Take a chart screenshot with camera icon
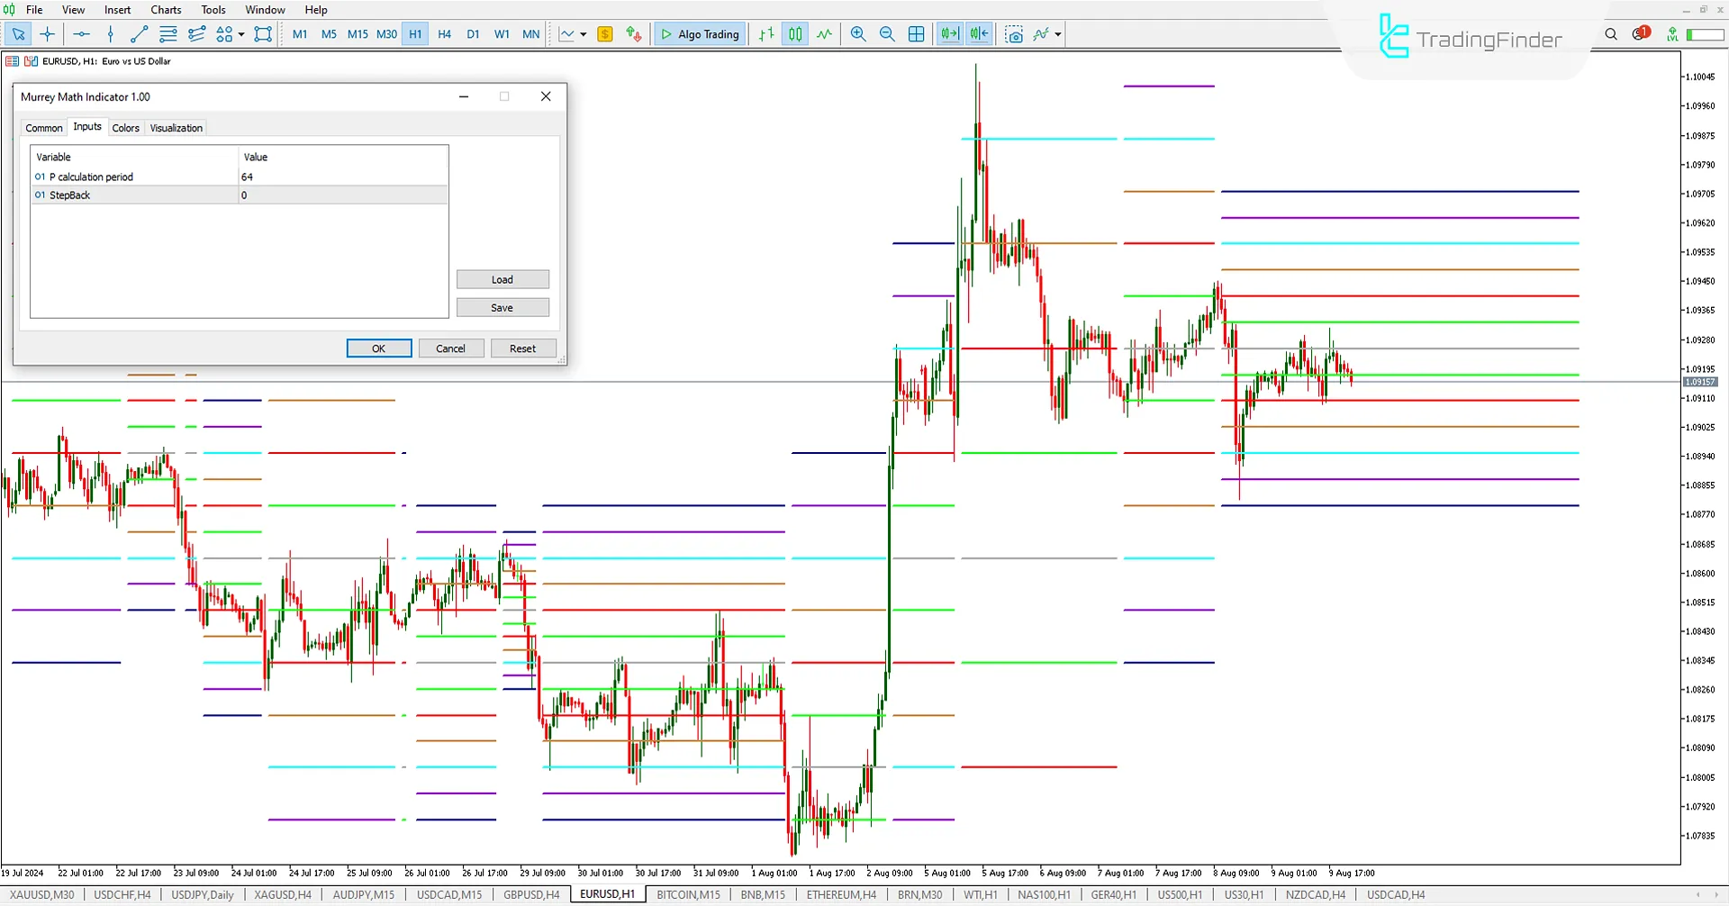Viewport: 1729px width, 906px height. point(1014,34)
